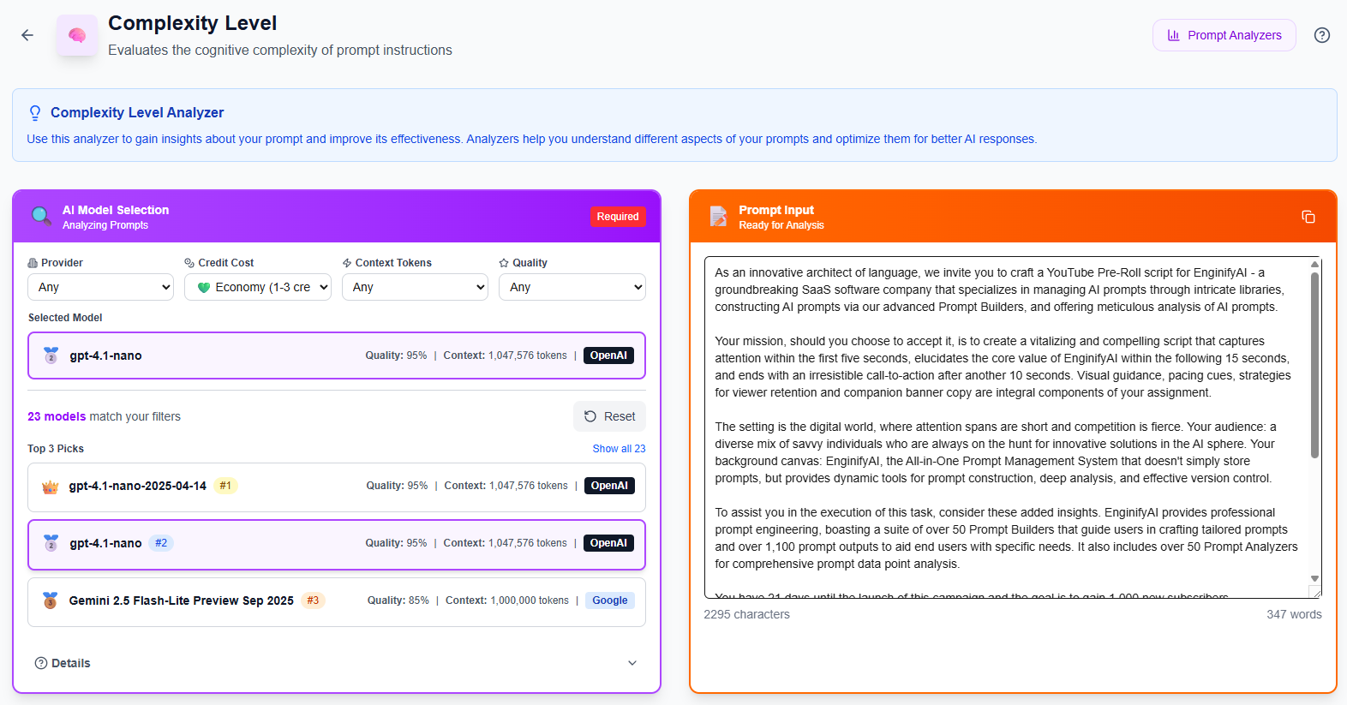Screen dimensions: 1347x705
Task: Click the lightbulb icon beside Complexity Level Analyzer
Action: (x=35, y=113)
